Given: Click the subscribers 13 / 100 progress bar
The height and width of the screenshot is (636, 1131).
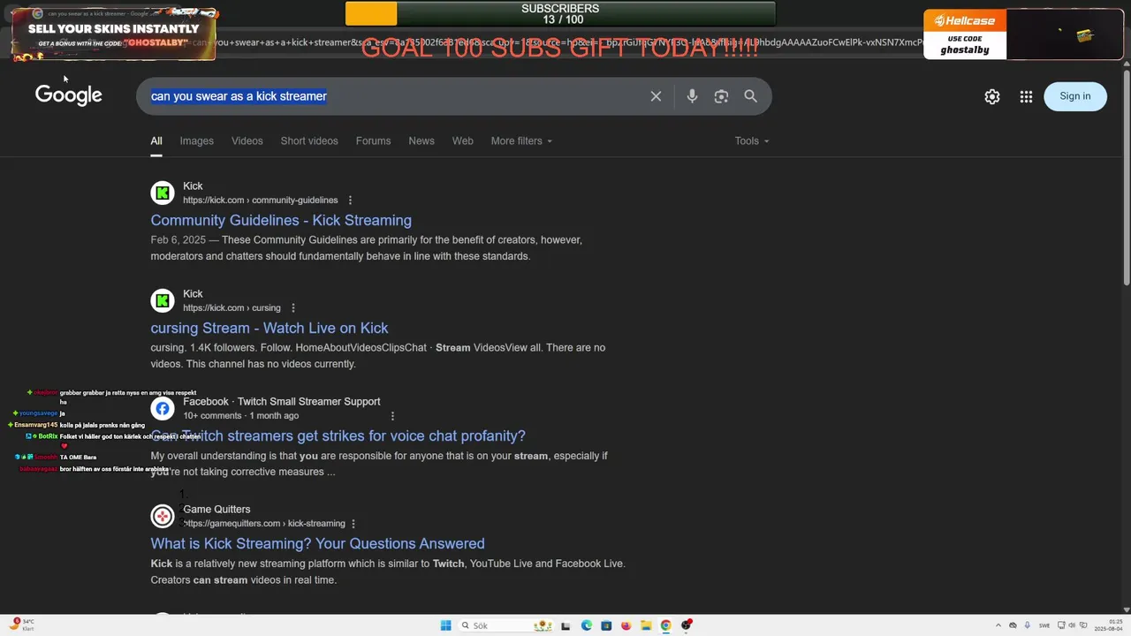Looking at the screenshot, I should click(x=560, y=14).
